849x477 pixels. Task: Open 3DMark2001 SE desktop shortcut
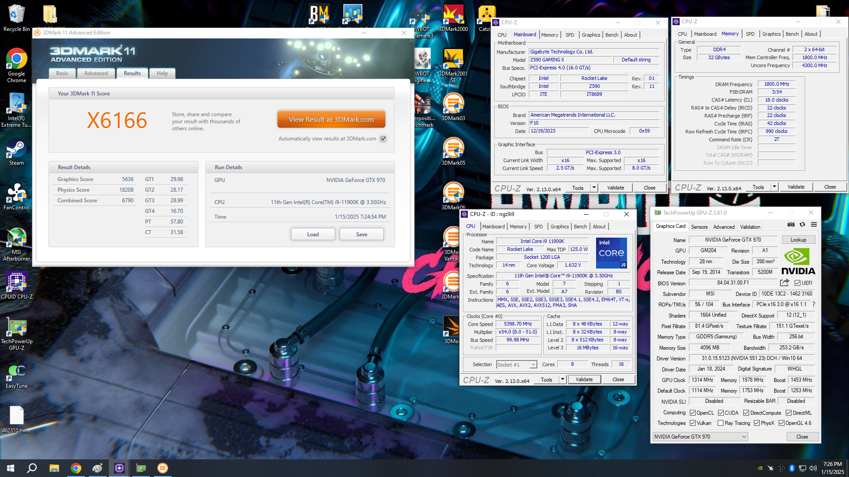coord(453,65)
